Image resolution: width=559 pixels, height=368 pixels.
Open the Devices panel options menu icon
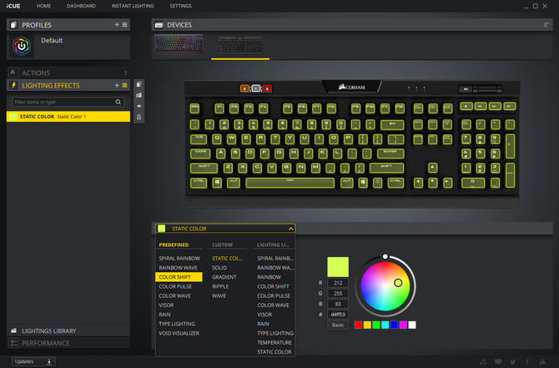click(x=546, y=24)
